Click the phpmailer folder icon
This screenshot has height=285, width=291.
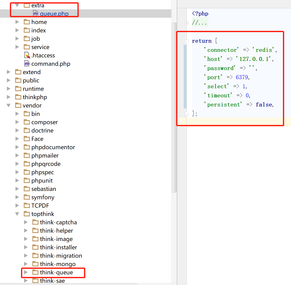click(27, 155)
